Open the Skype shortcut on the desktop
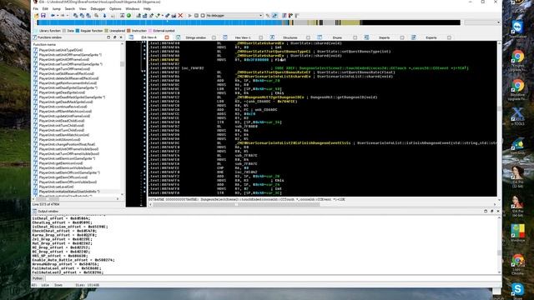Screen dimensions: 534x300 click(517, 289)
